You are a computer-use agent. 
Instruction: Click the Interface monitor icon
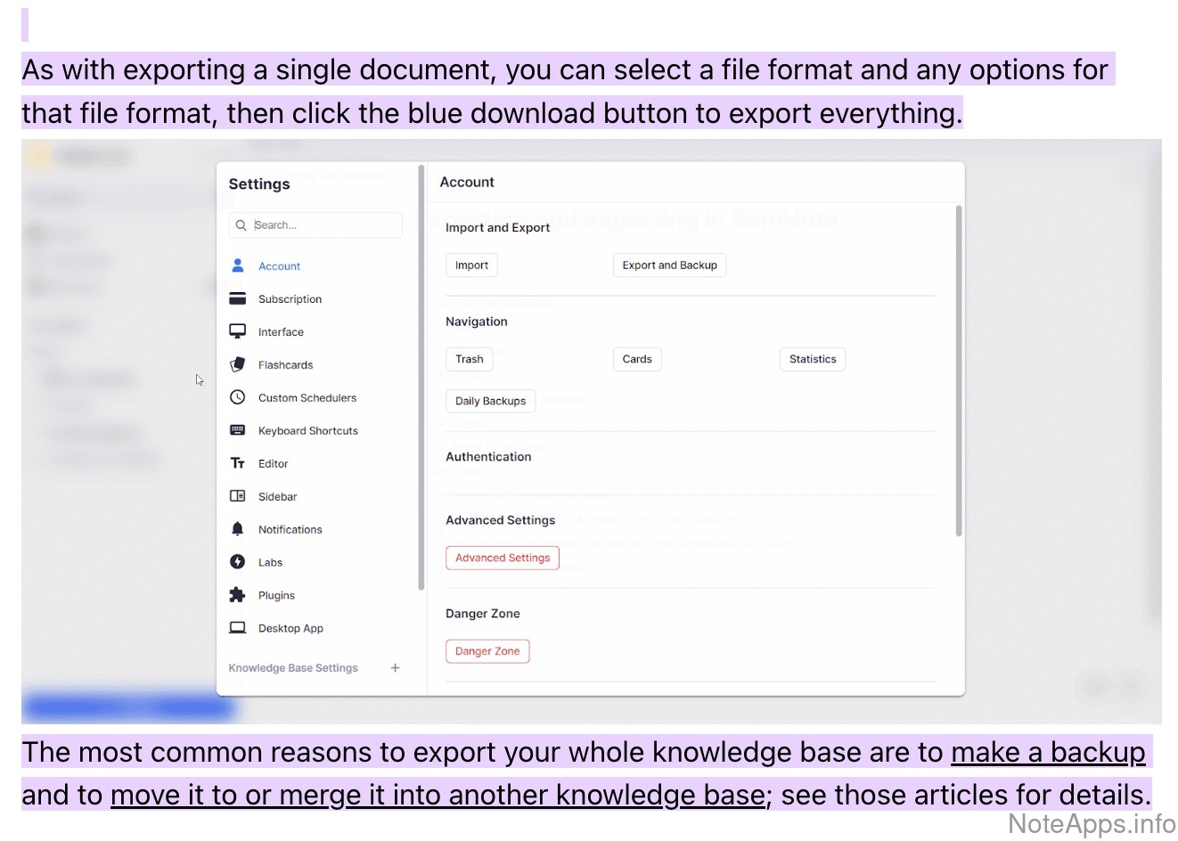[238, 331]
